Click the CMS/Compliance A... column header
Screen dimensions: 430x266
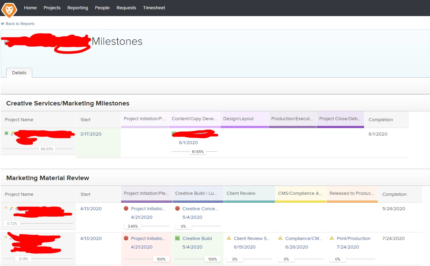click(x=301, y=194)
